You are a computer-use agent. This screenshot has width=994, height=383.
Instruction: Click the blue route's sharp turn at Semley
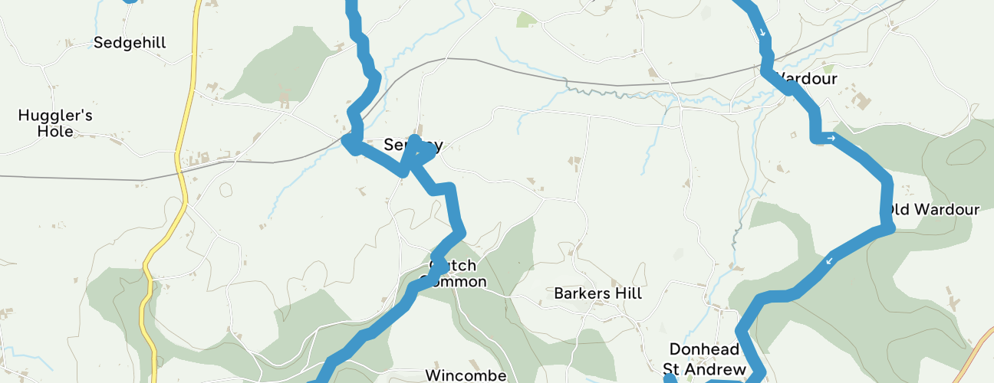point(415,141)
